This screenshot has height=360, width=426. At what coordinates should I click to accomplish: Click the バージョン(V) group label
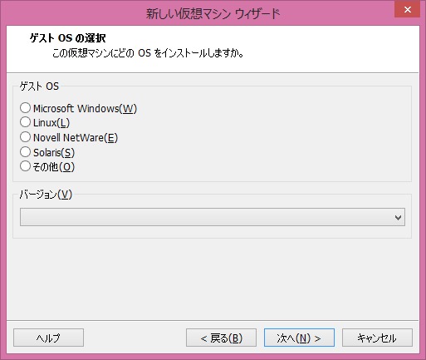click(x=46, y=195)
